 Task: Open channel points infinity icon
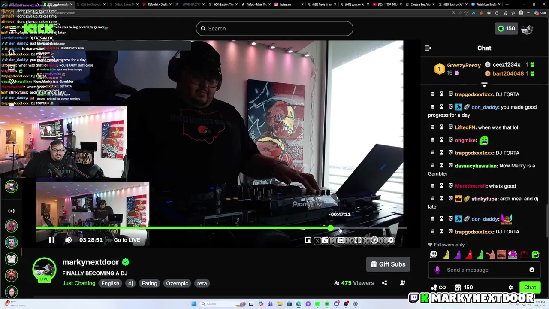tap(438, 288)
